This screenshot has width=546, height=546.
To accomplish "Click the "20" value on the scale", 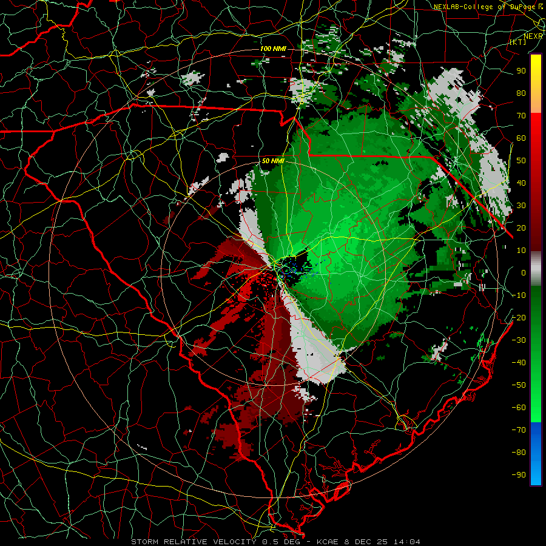I will [x=521, y=227].
